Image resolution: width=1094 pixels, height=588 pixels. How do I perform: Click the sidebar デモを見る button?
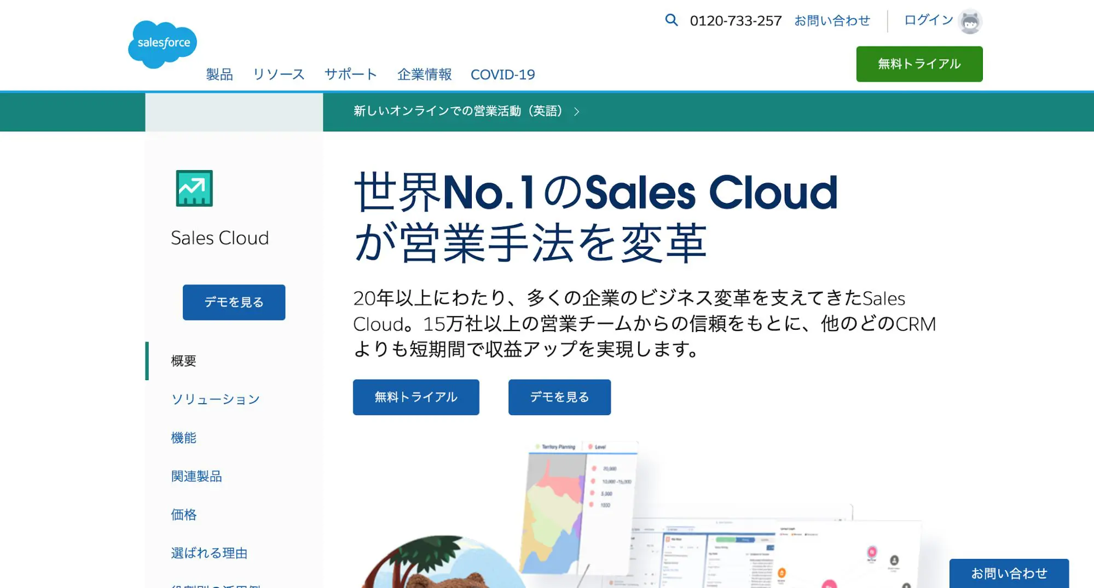pyautogui.click(x=234, y=302)
